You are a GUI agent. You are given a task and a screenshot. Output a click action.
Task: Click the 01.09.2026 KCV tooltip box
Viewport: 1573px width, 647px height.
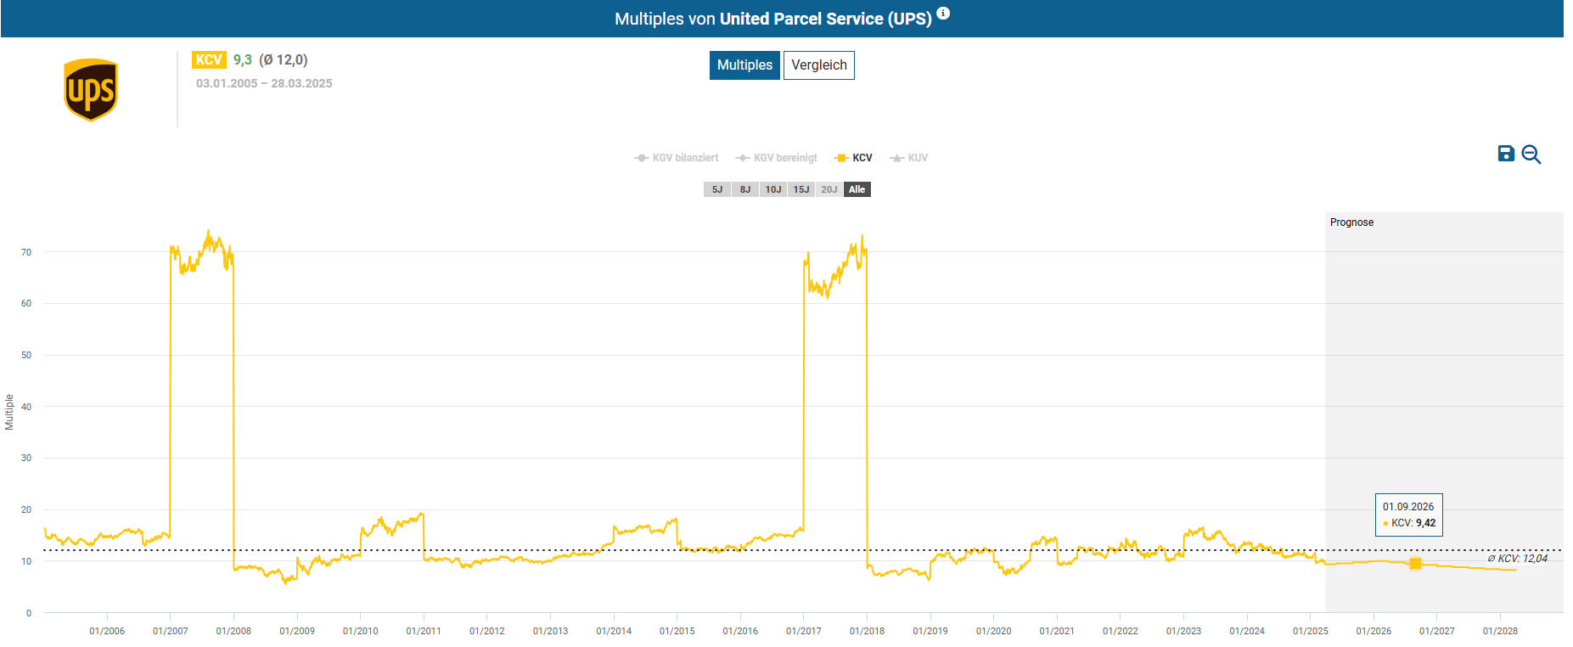click(1409, 515)
